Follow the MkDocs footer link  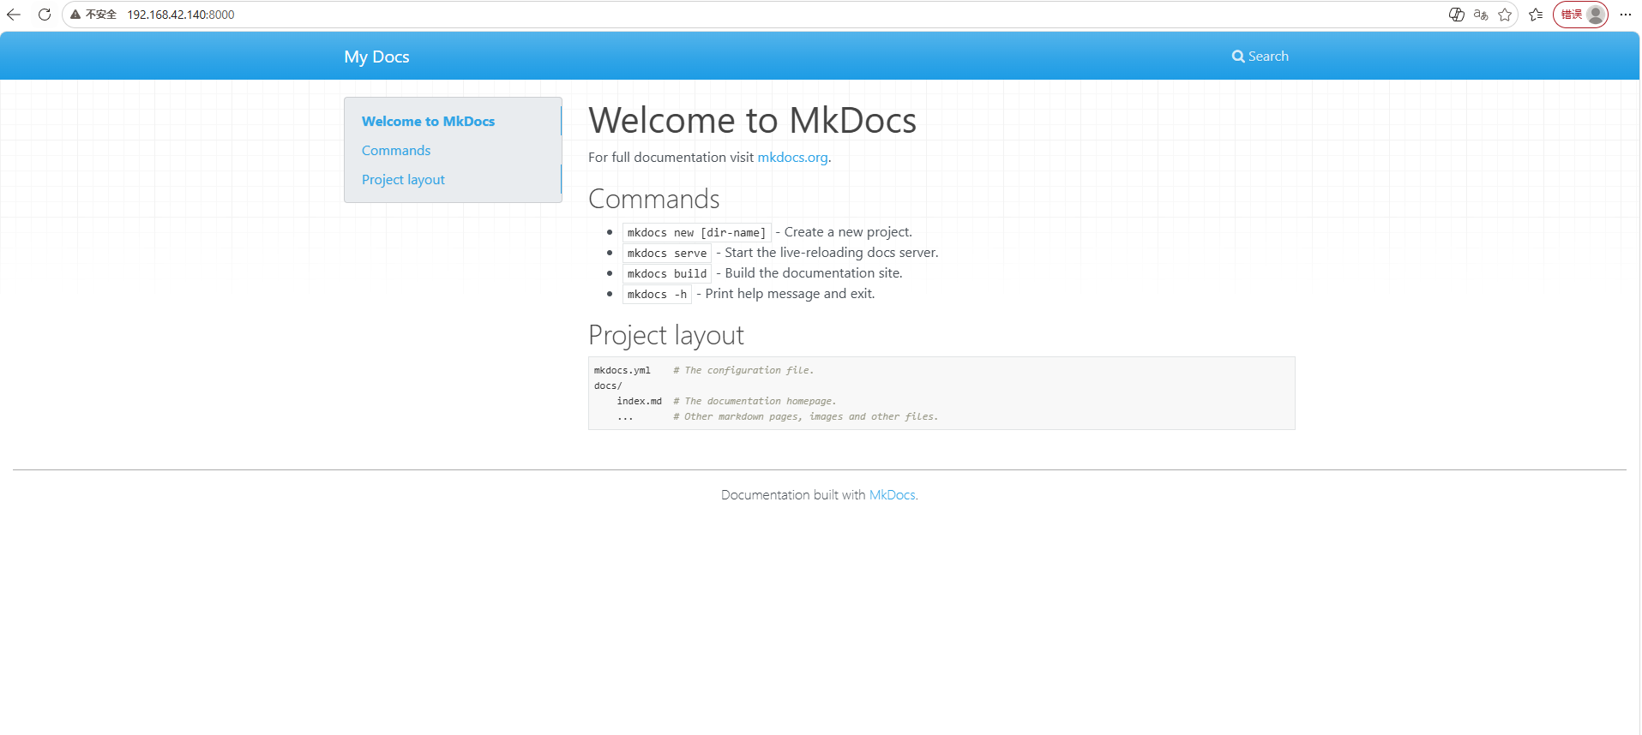coord(892,495)
